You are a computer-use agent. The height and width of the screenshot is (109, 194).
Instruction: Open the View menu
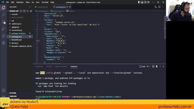coord(28,2)
